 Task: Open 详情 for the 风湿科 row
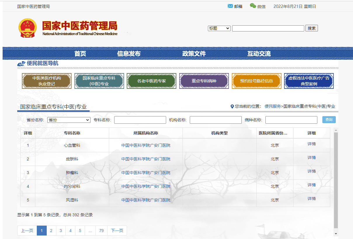(x=312, y=199)
